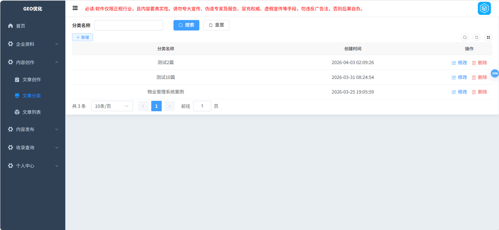Click trash icon for 物业管理系统案例 row
499x230 pixels.
click(x=474, y=92)
